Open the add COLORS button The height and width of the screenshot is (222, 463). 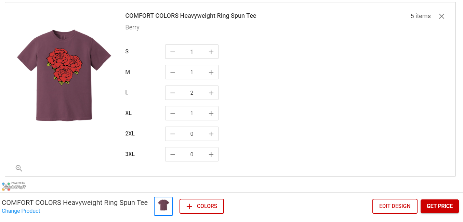coord(202,206)
